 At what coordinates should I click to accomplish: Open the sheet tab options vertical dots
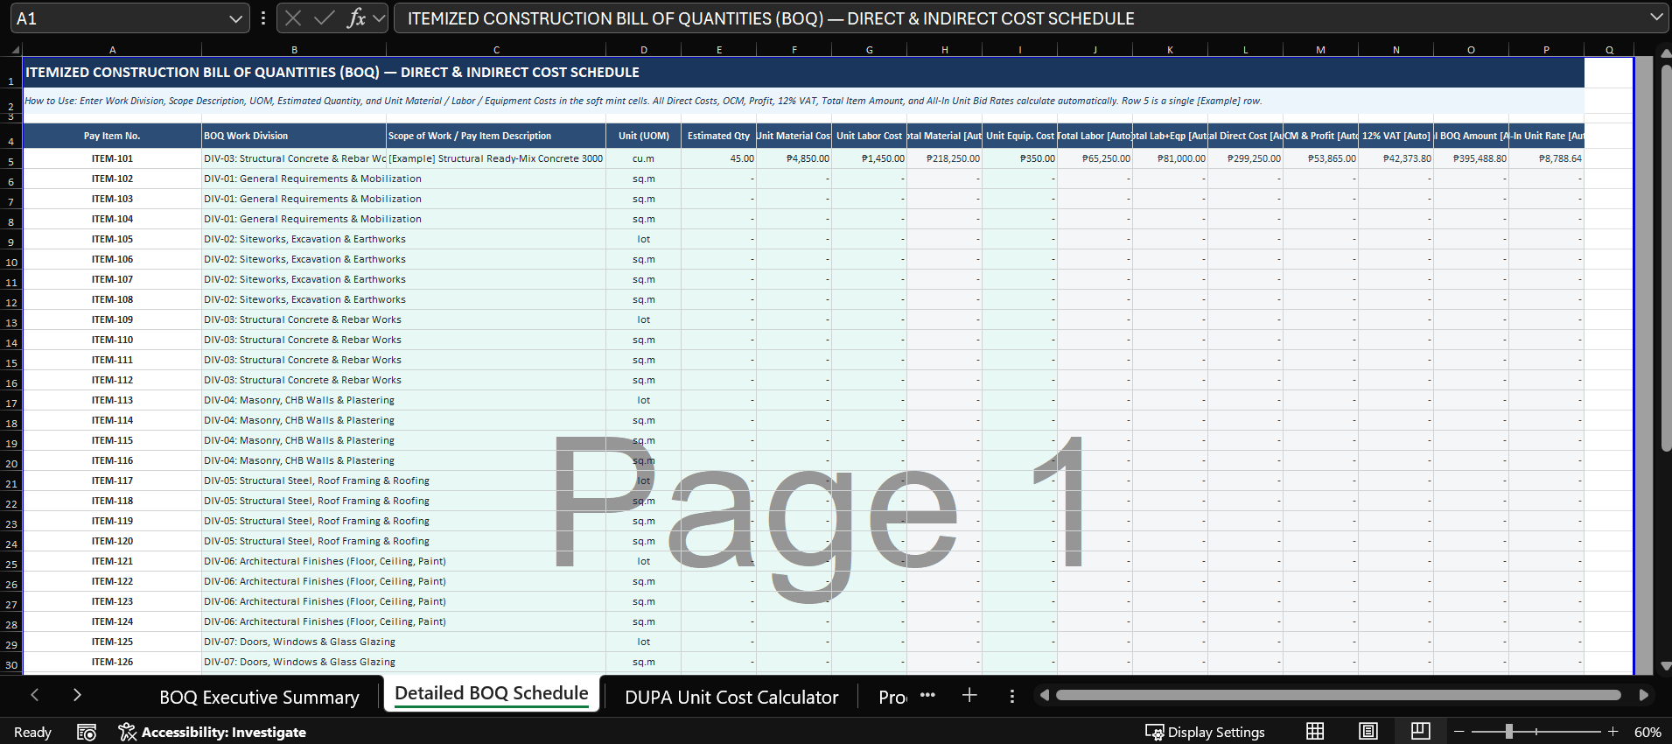[1012, 696]
